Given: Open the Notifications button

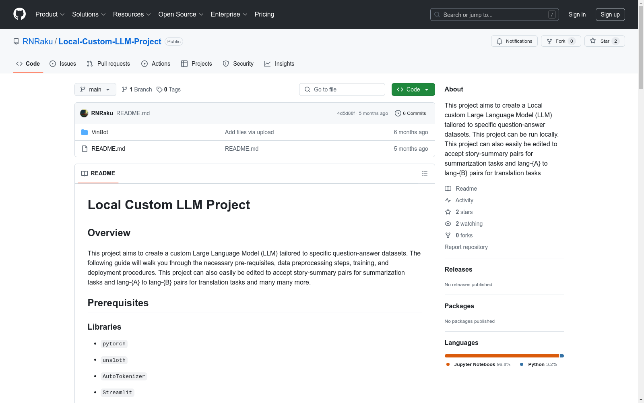Looking at the screenshot, I should (x=514, y=41).
